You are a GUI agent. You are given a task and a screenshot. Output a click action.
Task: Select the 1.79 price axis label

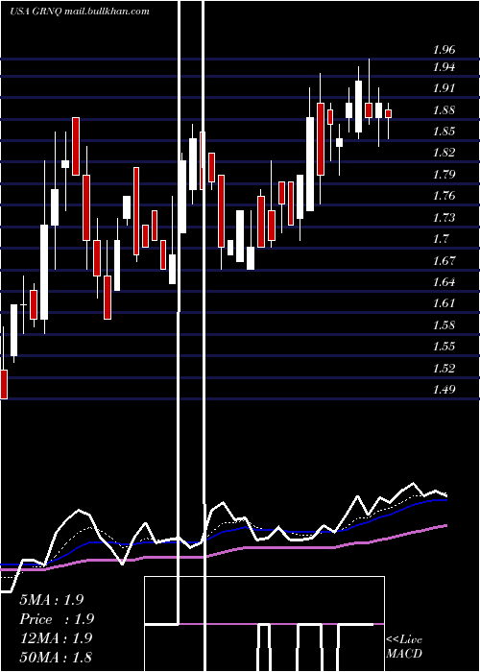444,175
